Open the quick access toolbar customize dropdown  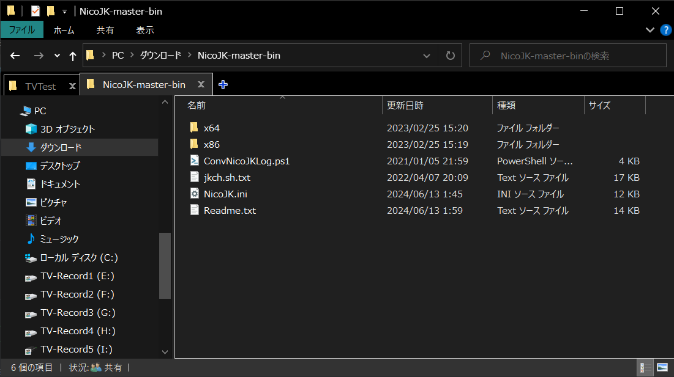click(64, 12)
